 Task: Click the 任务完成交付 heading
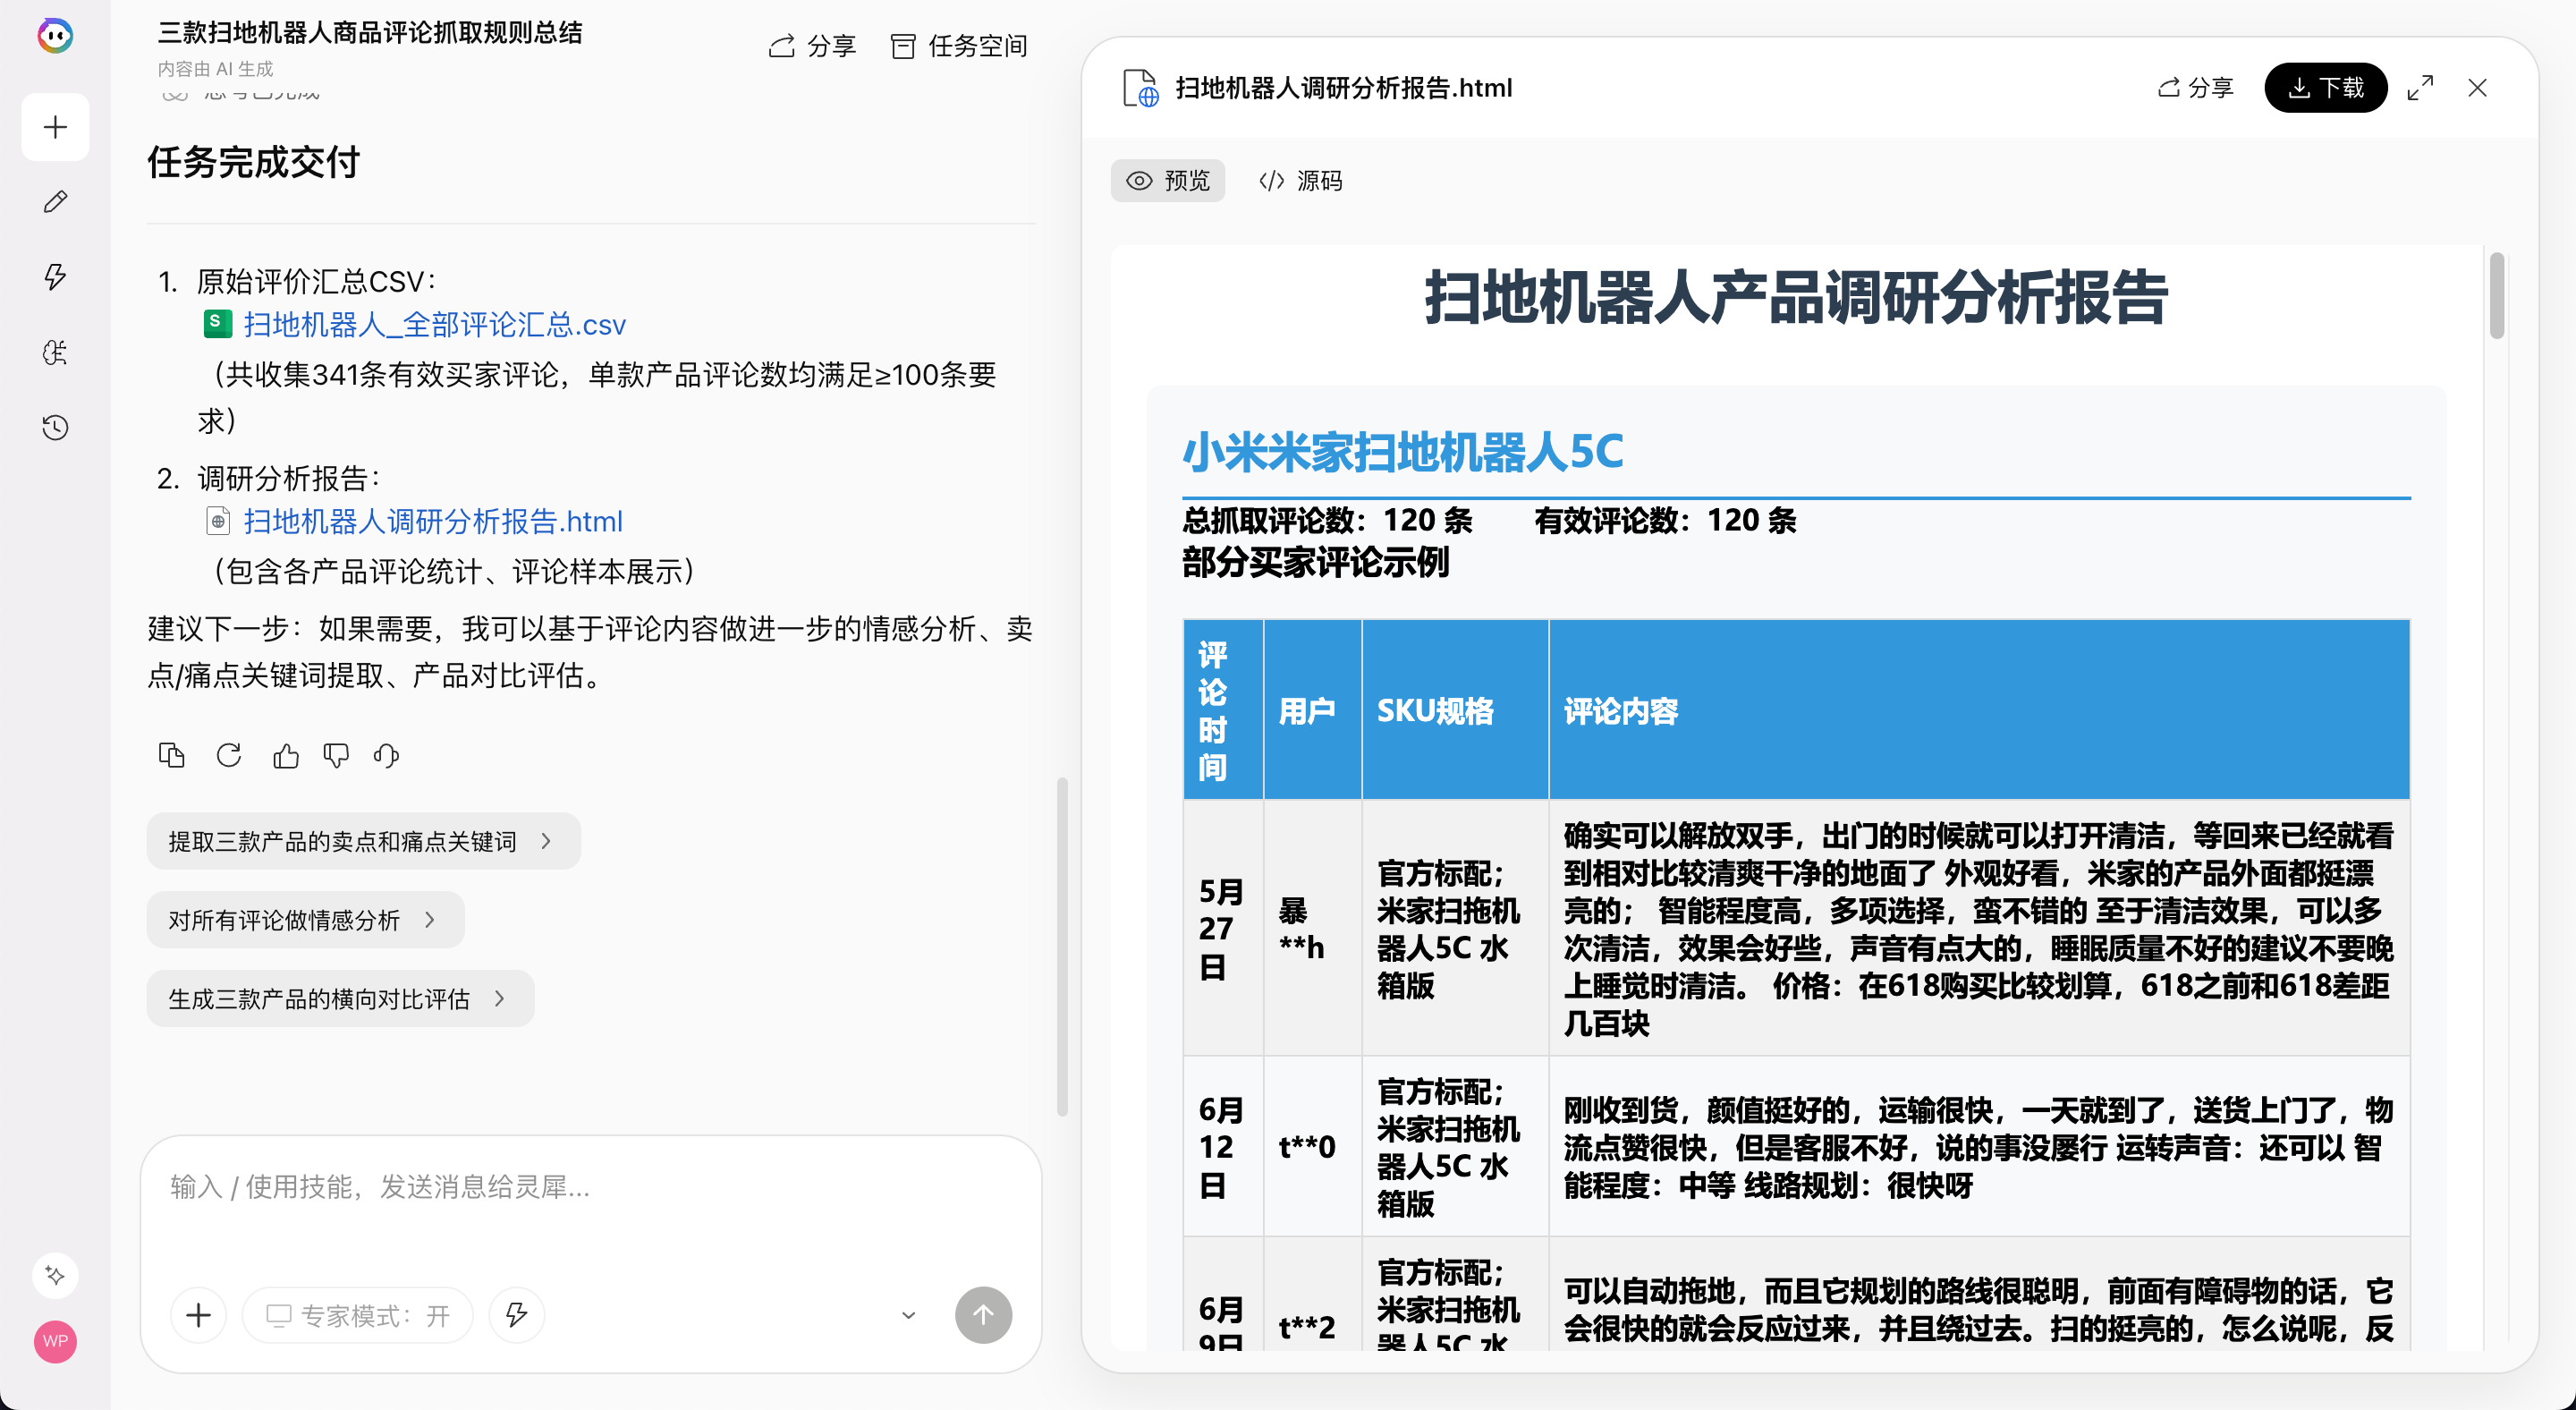pos(253,162)
